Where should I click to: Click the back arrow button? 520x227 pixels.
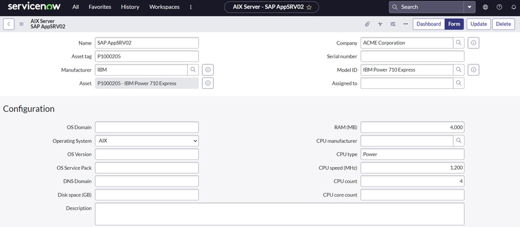point(9,24)
